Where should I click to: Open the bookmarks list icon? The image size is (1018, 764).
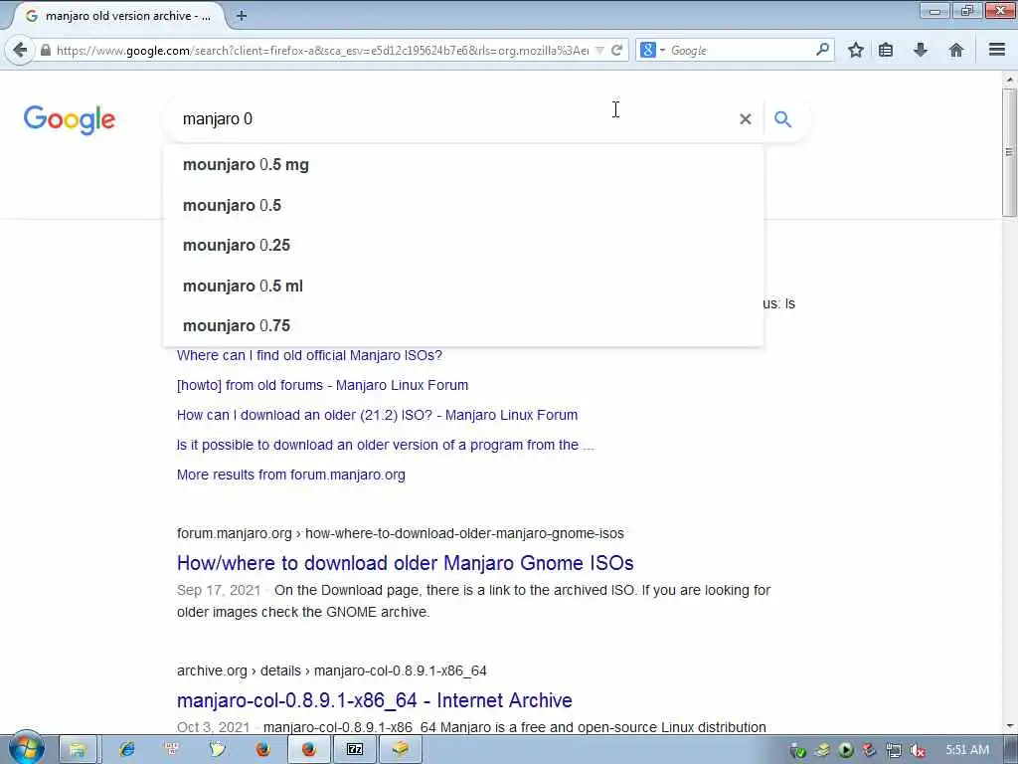[886, 50]
